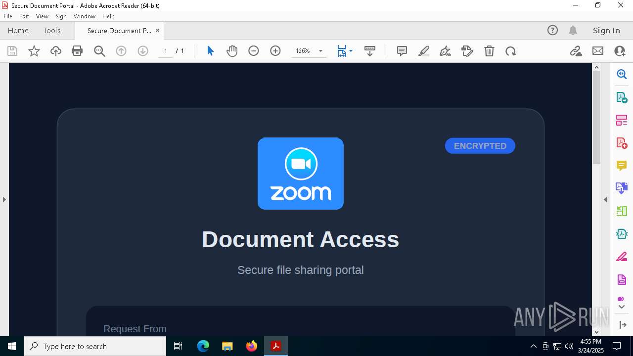
Task: Open the Fill and Sign pen tool
Action: pyautogui.click(x=445, y=51)
